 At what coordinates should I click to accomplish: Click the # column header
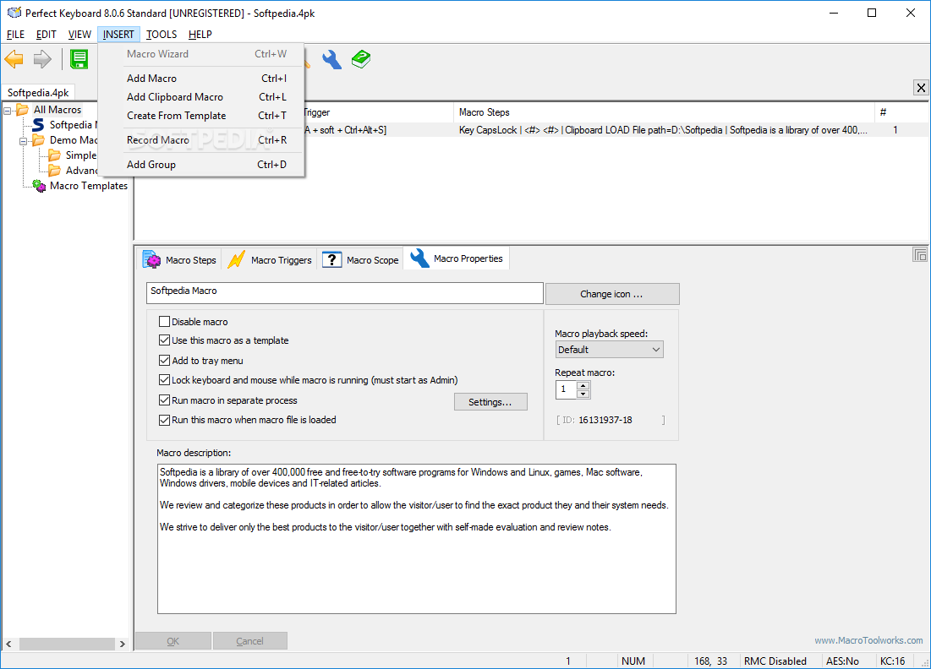[901, 112]
